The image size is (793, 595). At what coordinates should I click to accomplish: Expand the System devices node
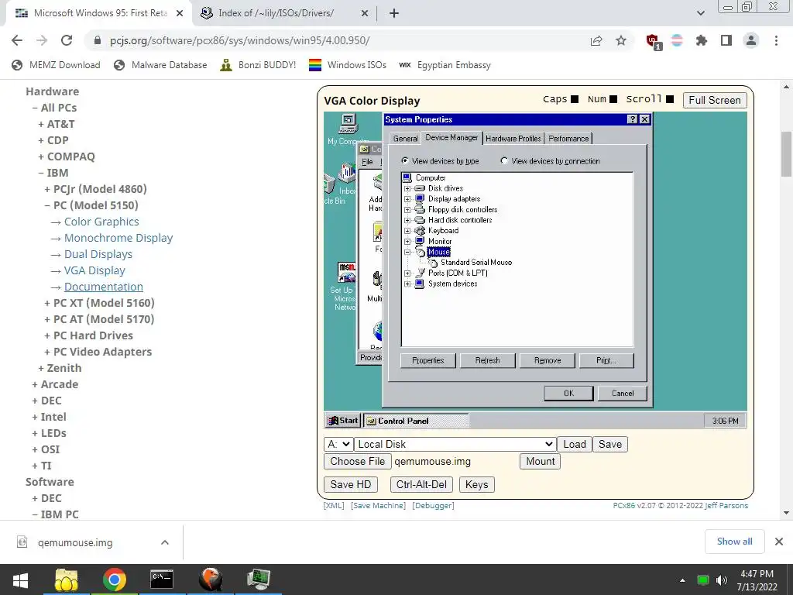click(x=407, y=284)
